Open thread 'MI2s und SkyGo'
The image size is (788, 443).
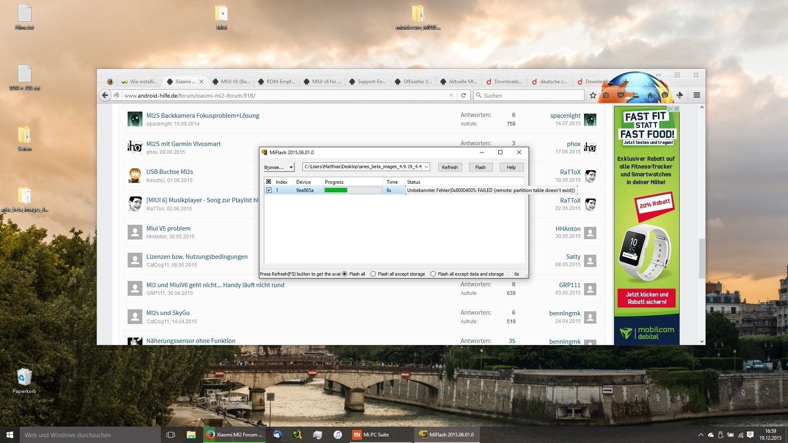[x=168, y=313]
